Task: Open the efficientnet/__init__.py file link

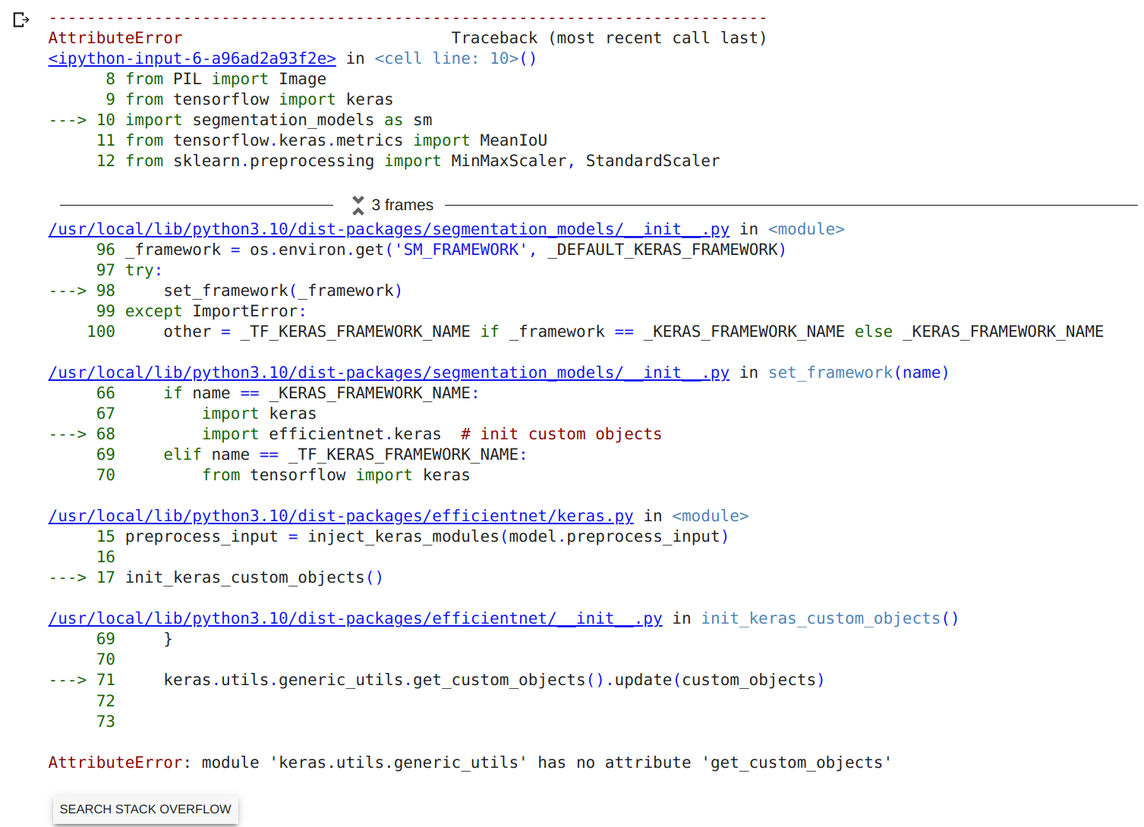Action: coord(355,618)
